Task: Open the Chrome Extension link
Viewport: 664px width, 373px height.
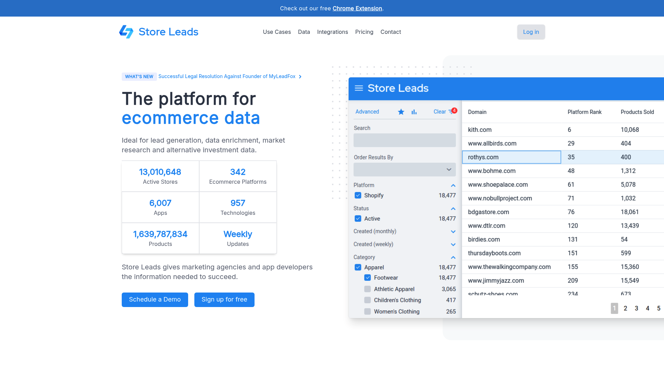Action: point(358,8)
